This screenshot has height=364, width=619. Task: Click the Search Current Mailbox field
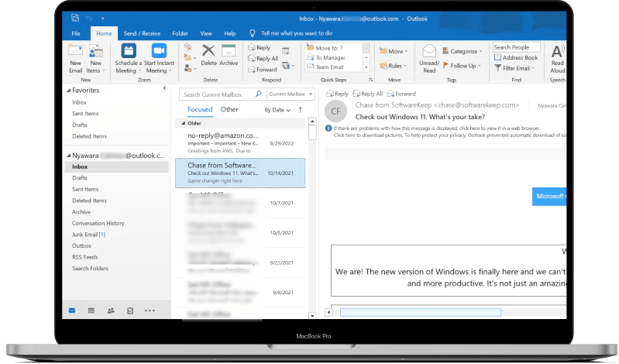point(222,94)
